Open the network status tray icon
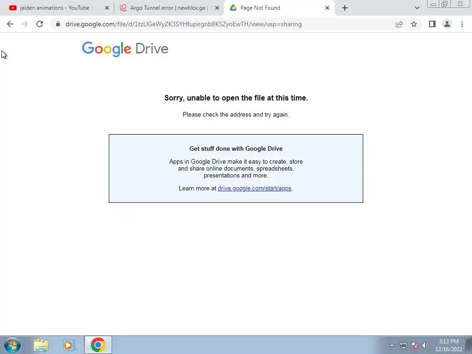 403,345
